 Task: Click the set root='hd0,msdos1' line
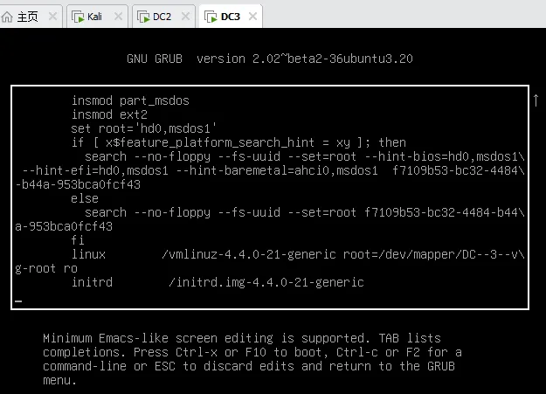[x=144, y=128]
